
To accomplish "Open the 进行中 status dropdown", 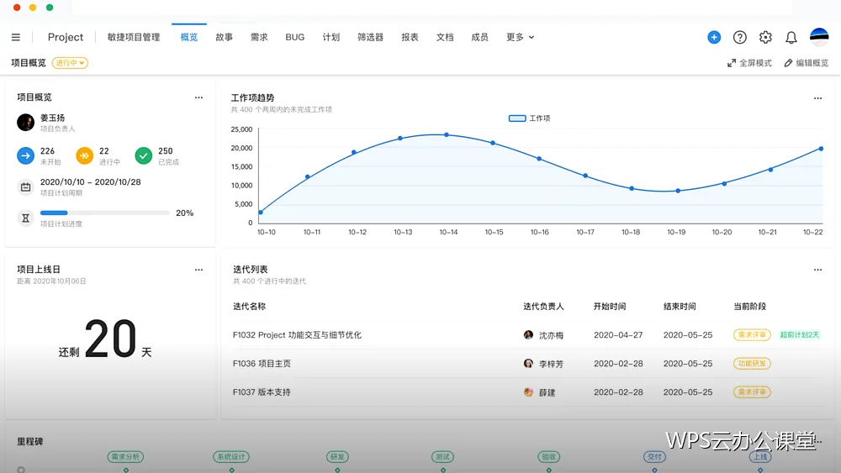I will pos(70,63).
